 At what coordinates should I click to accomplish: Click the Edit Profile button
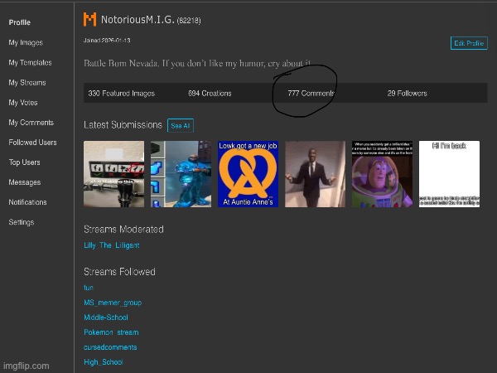pos(469,43)
